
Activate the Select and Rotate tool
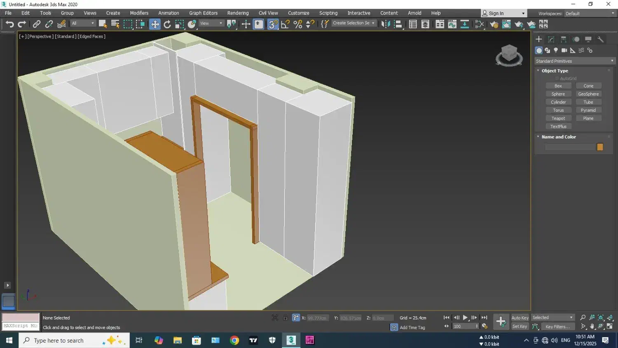(x=167, y=24)
